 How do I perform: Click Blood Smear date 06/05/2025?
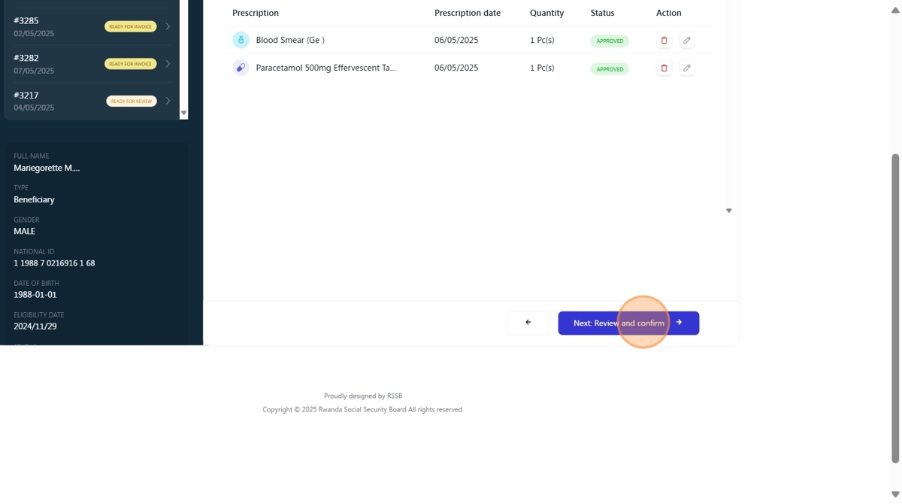(x=456, y=40)
